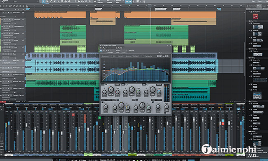Click the channel routing icon in plug-in header
The image size is (268, 161).
[x=103, y=48]
